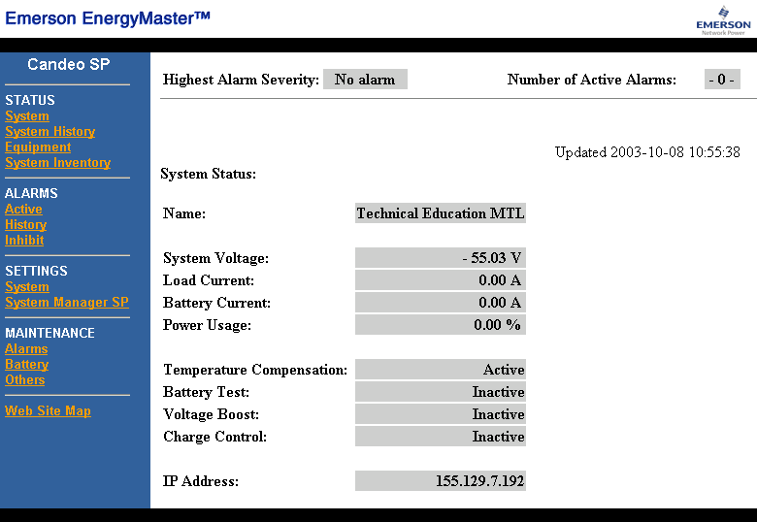757x522 pixels.
Task: Click the 'System Voltage:' label
Action: [215, 258]
